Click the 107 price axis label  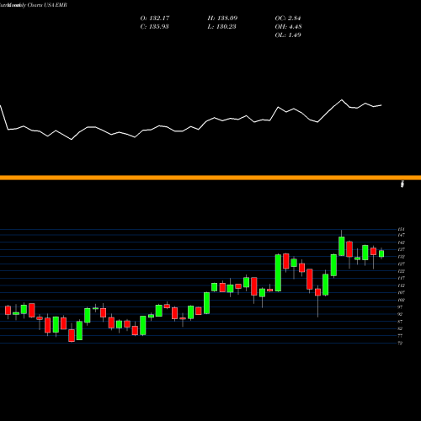pos(401,292)
